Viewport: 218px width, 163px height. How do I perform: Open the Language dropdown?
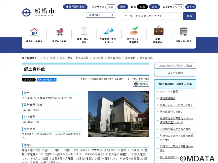coord(100,15)
